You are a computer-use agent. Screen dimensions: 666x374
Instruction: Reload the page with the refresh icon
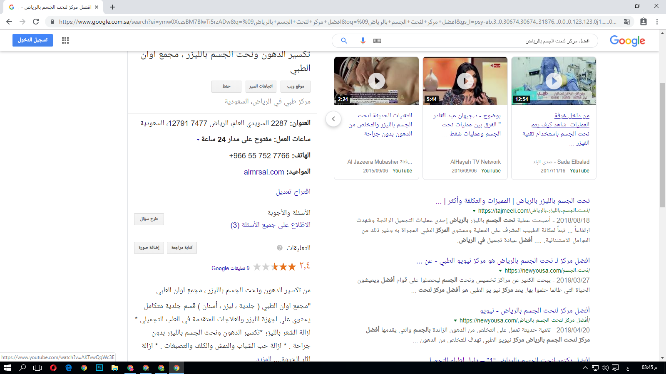pyautogui.click(x=36, y=22)
